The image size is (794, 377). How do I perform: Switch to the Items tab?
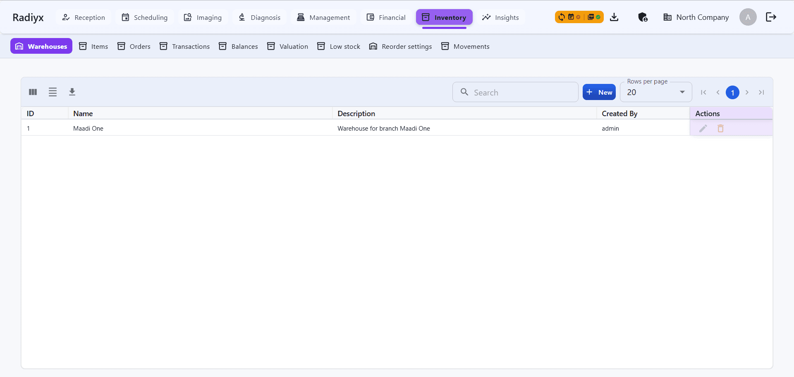click(93, 46)
